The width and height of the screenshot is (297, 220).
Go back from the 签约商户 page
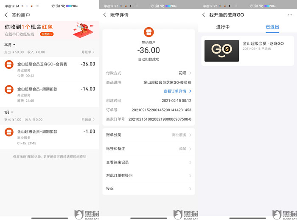[6, 15]
